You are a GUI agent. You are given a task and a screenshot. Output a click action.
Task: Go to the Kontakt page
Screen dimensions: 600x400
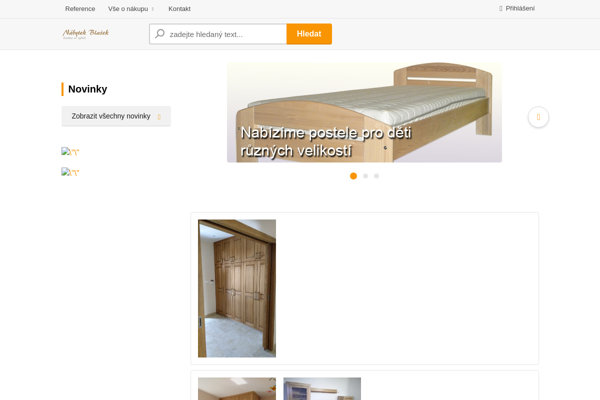point(179,9)
